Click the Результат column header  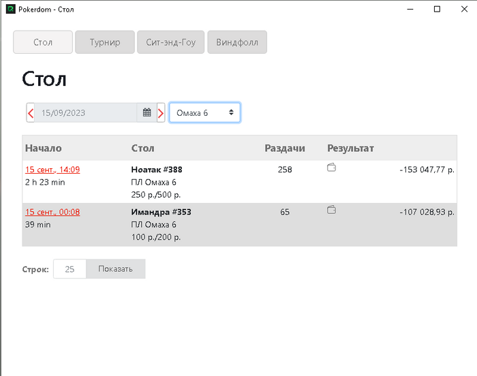pos(350,148)
